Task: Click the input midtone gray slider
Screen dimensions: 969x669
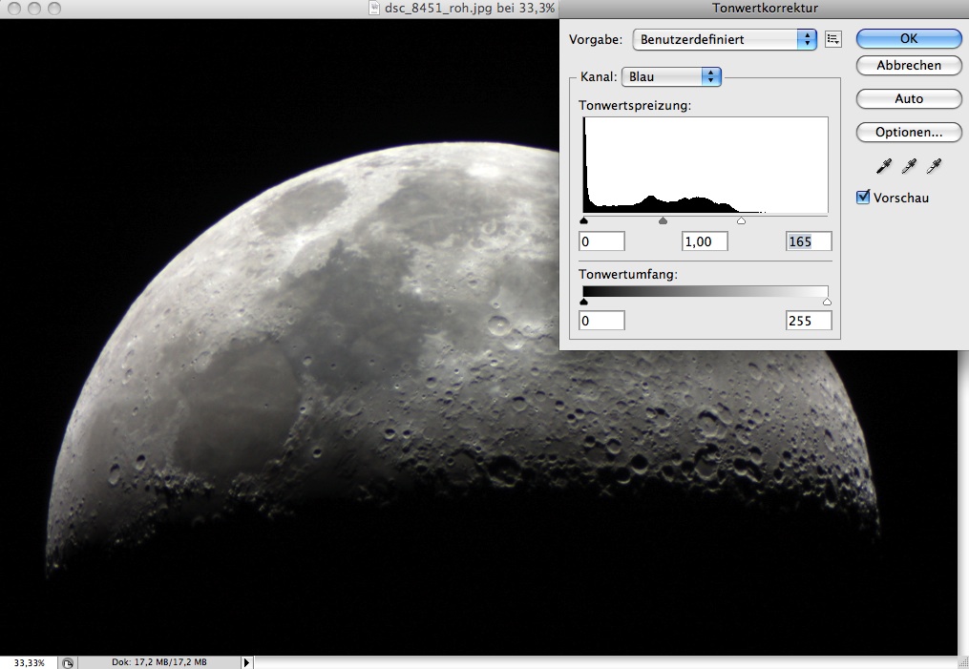Action: [664, 220]
